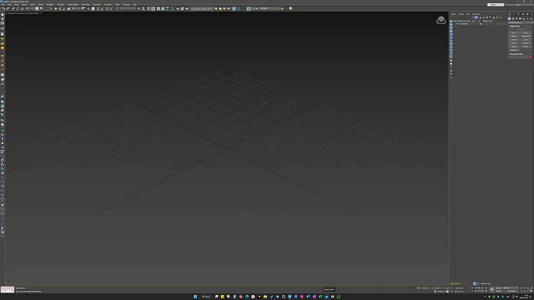Toggle the 3D Snaps toggle
The height and width of the screenshot is (300, 534).
(x=98, y=9)
